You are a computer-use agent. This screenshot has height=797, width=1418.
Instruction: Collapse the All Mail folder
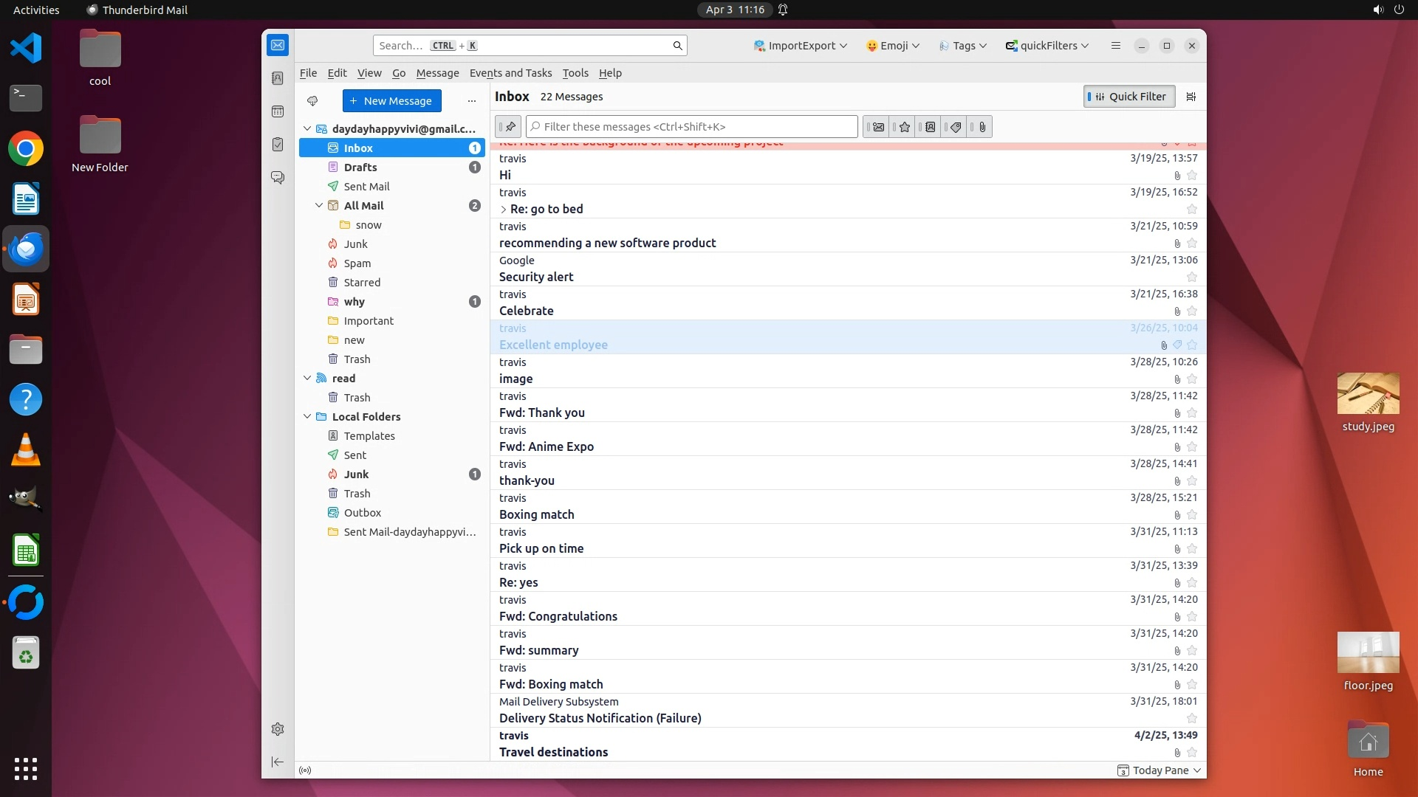pyautogui.click(x=319, y=206)
